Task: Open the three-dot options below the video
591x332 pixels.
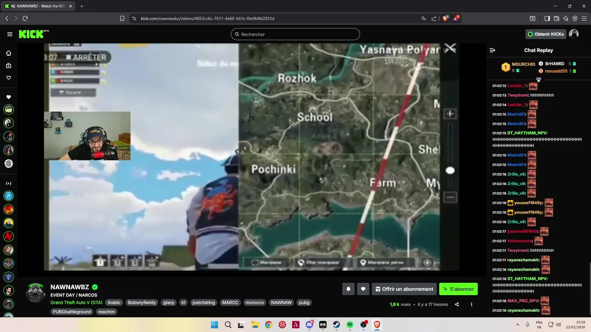Action: point(471,304)
